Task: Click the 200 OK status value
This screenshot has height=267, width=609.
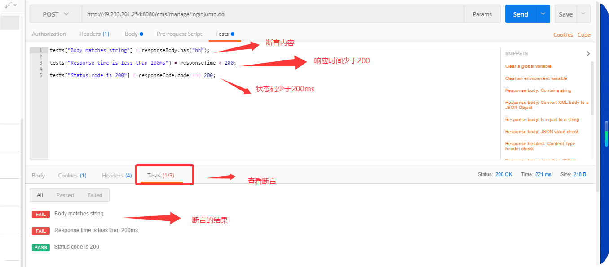Action: click(x=503, y=174)
